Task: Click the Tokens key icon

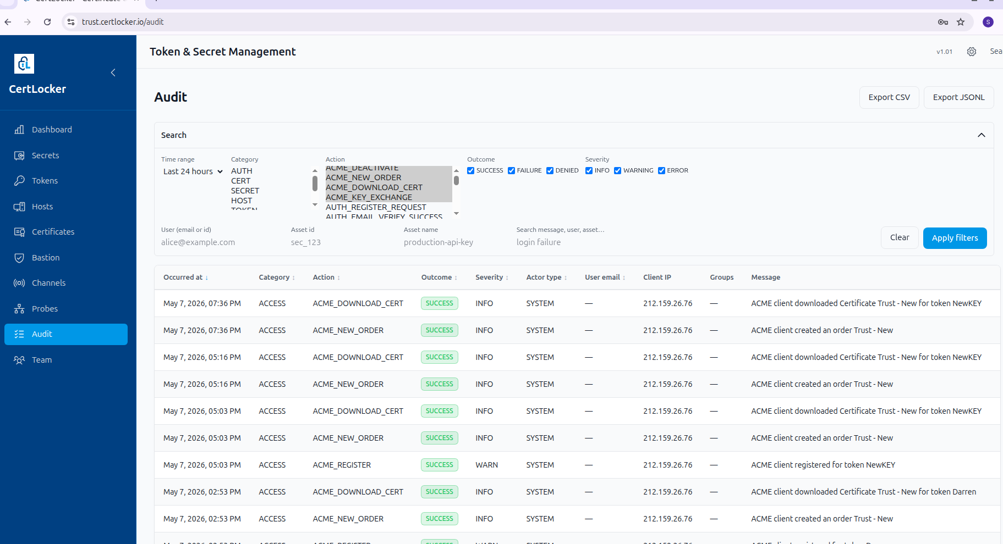Action: (x=19, y=181)
